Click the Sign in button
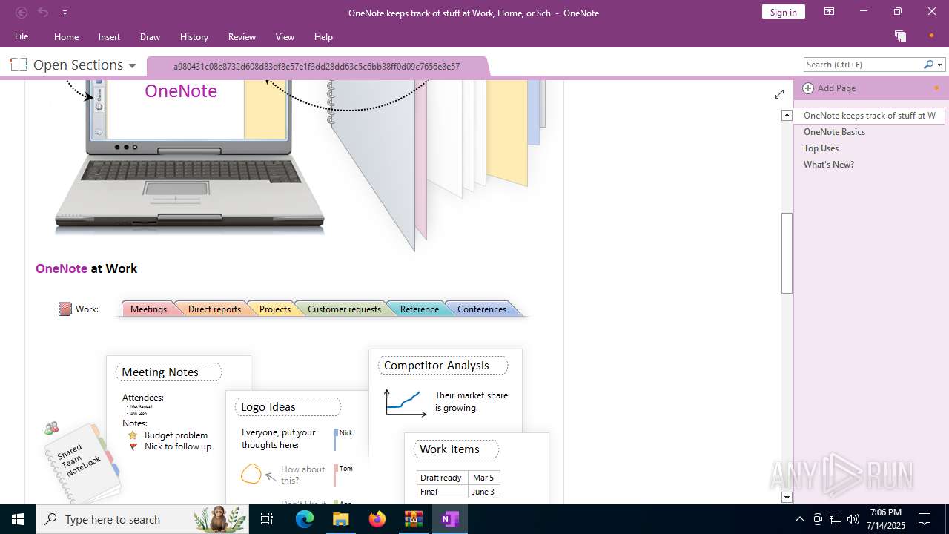This screenshot has width=949, height=534. click(783, 12)
